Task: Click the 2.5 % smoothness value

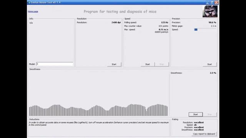Action: coord(213,73)
